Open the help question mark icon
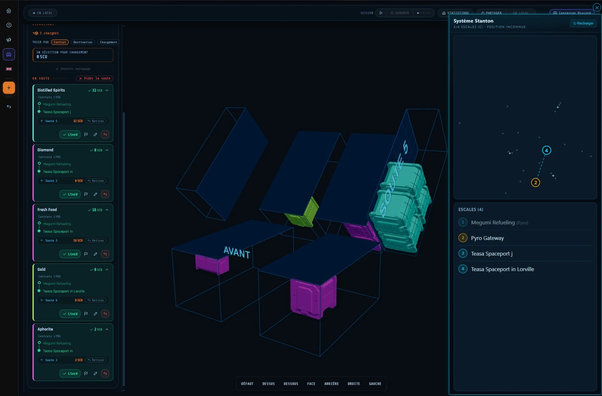602x396 pixels. 9,25
